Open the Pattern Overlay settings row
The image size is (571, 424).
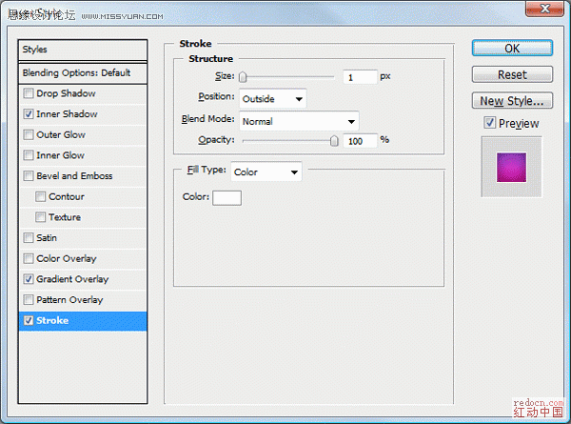click(83, 300)
